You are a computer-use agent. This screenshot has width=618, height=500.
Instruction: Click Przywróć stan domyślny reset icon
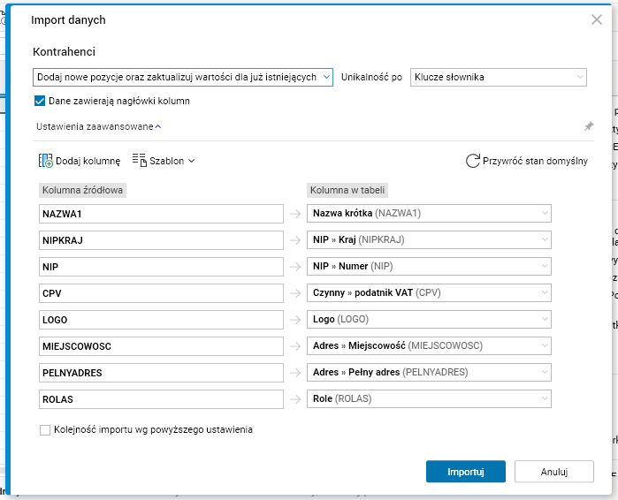(473, 161)
